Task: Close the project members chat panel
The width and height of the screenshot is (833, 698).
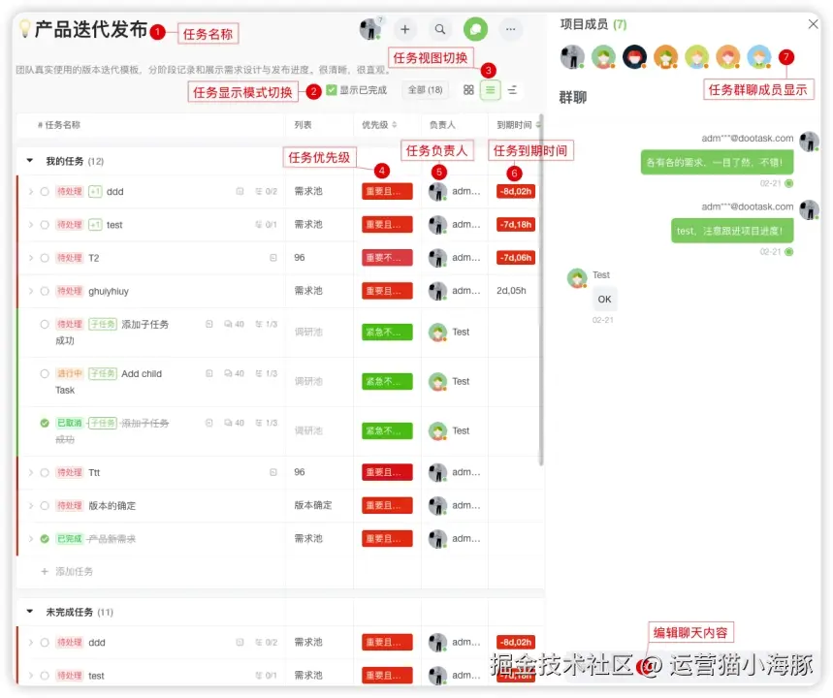Action: 813,24
